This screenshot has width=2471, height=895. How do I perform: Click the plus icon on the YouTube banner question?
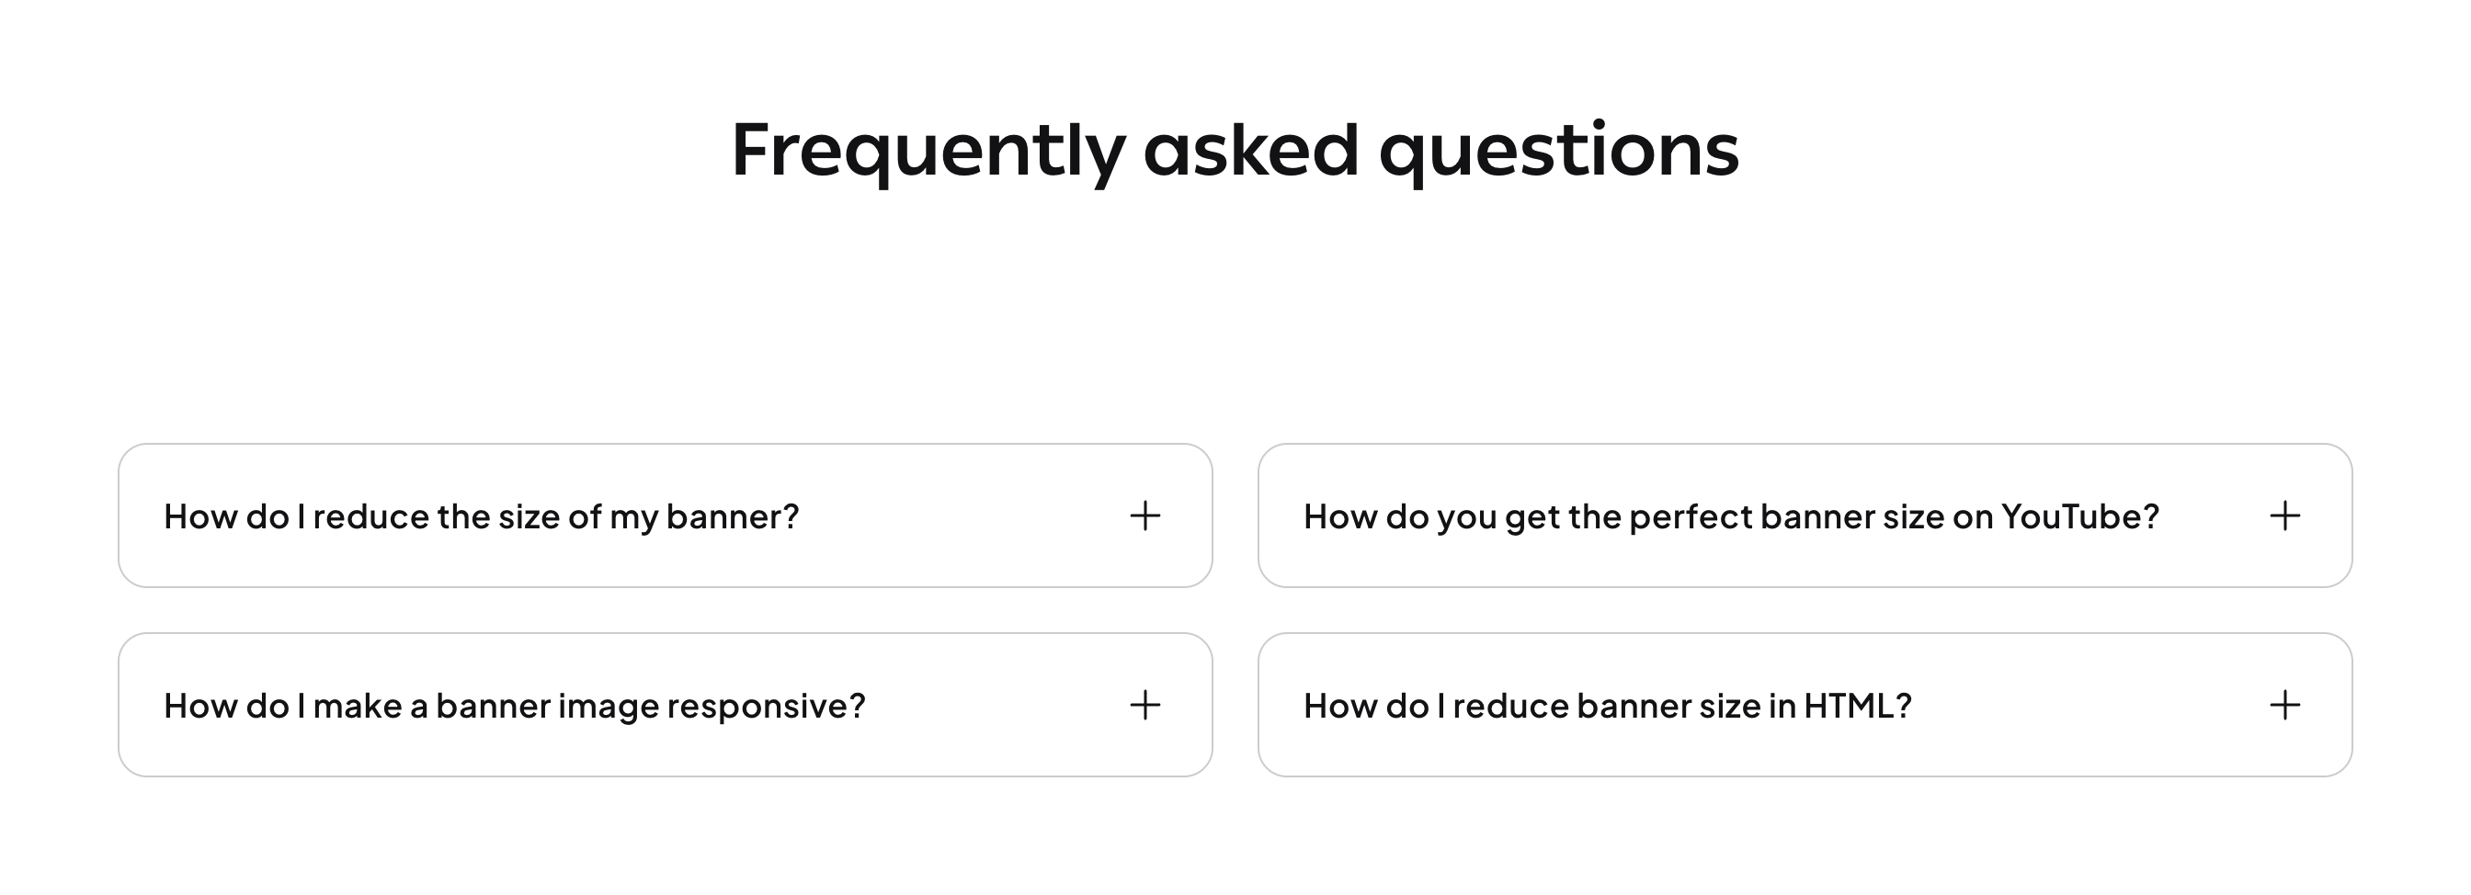pyautogui.click(x=2284, y=516)
